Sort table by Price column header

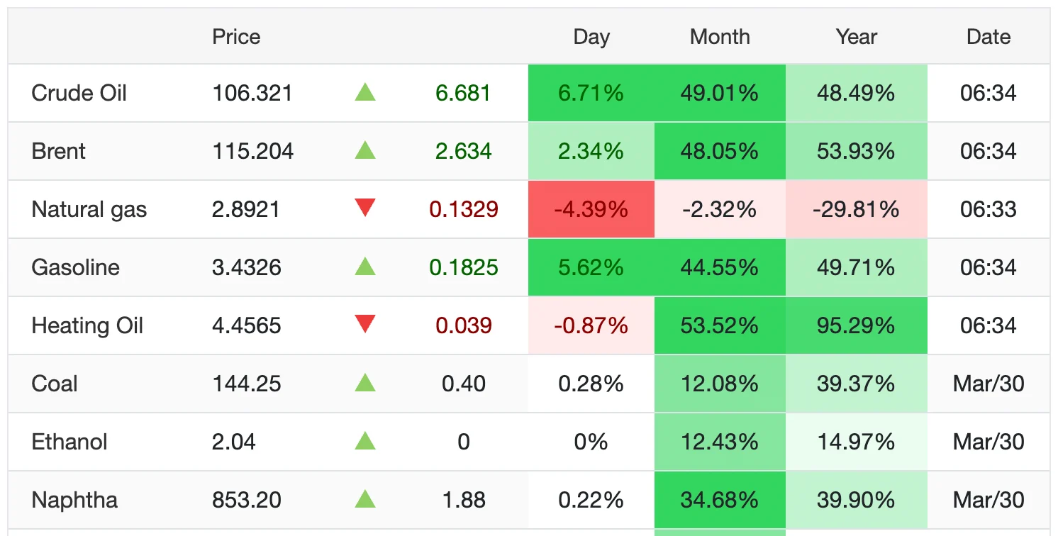[236, 37]
